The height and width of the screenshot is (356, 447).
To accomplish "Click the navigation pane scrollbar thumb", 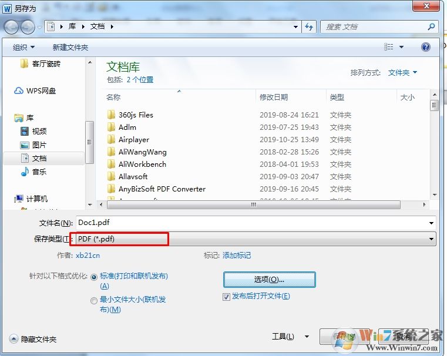I will coord(89,142).
